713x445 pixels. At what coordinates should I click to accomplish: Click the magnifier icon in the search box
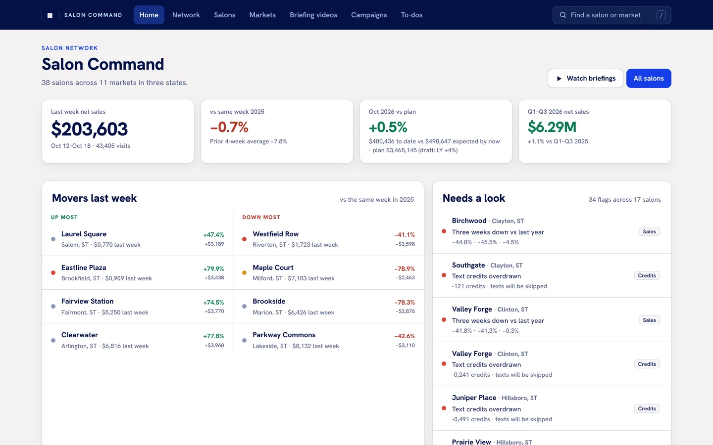click(563, 15)
